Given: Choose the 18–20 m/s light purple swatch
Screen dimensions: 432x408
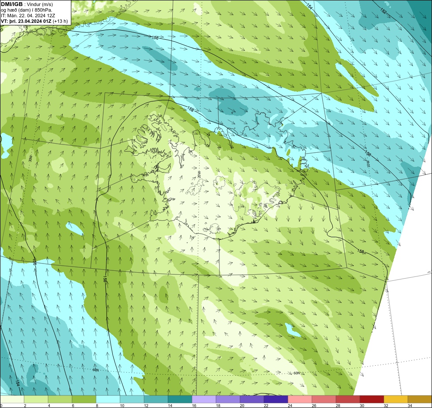Looking at the screenshot, I should click(228, 399).
